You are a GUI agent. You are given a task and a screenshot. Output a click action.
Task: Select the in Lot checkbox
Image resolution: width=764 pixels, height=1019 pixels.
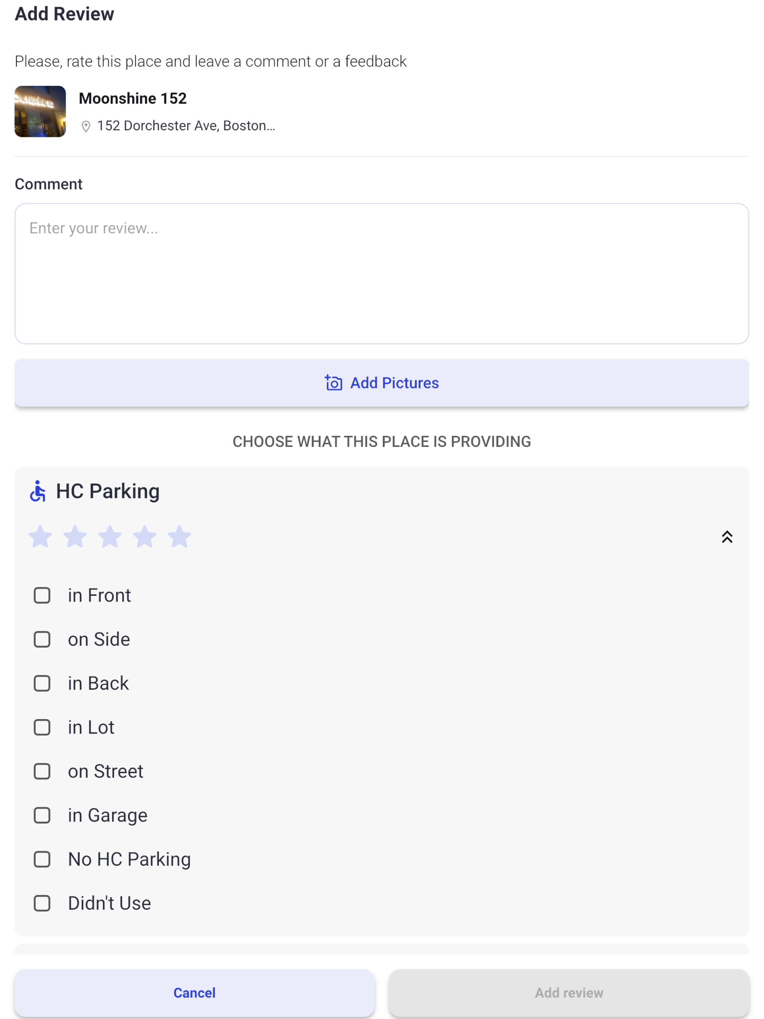pyautogui.click(x=42, y=727)
